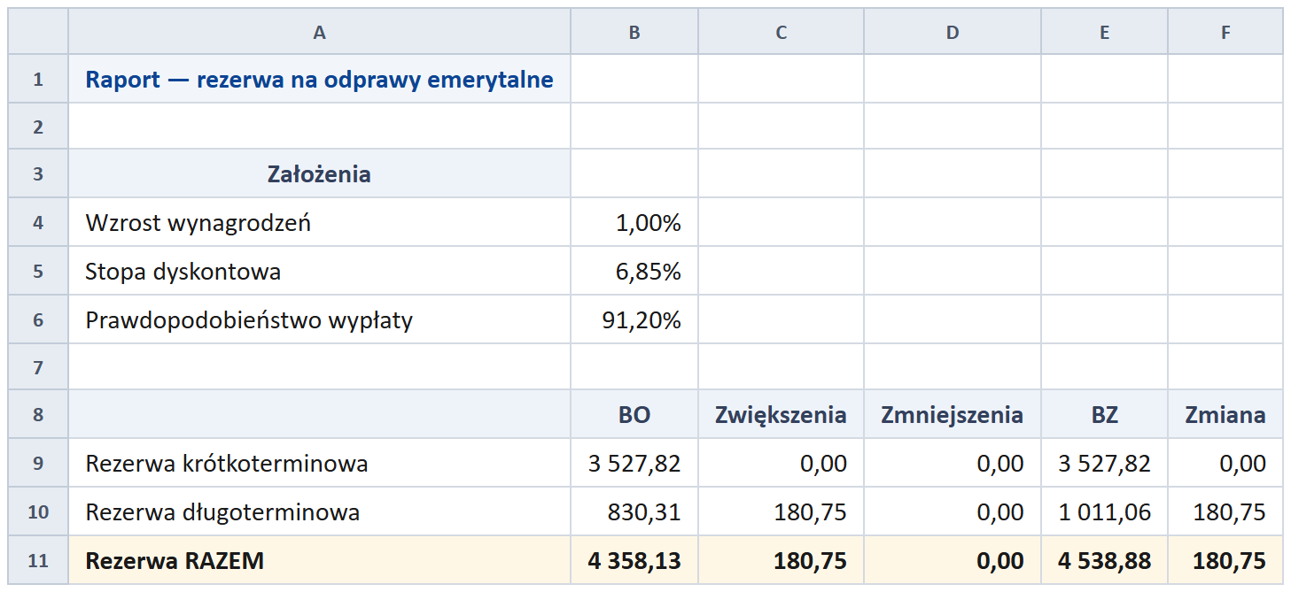Image resolution: width=1291 pixels, height=592 pixels.
Task: Click the Prawdopodobieństwo wypłaty value 91,20%
Action: 634,319
